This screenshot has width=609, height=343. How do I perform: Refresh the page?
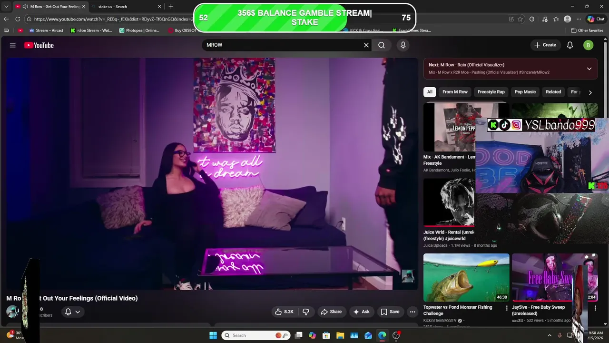[x=18, y=19]
